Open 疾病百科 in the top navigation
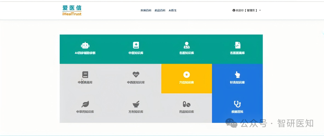This screenshot has height=136, width=324. tap(146, 10)
